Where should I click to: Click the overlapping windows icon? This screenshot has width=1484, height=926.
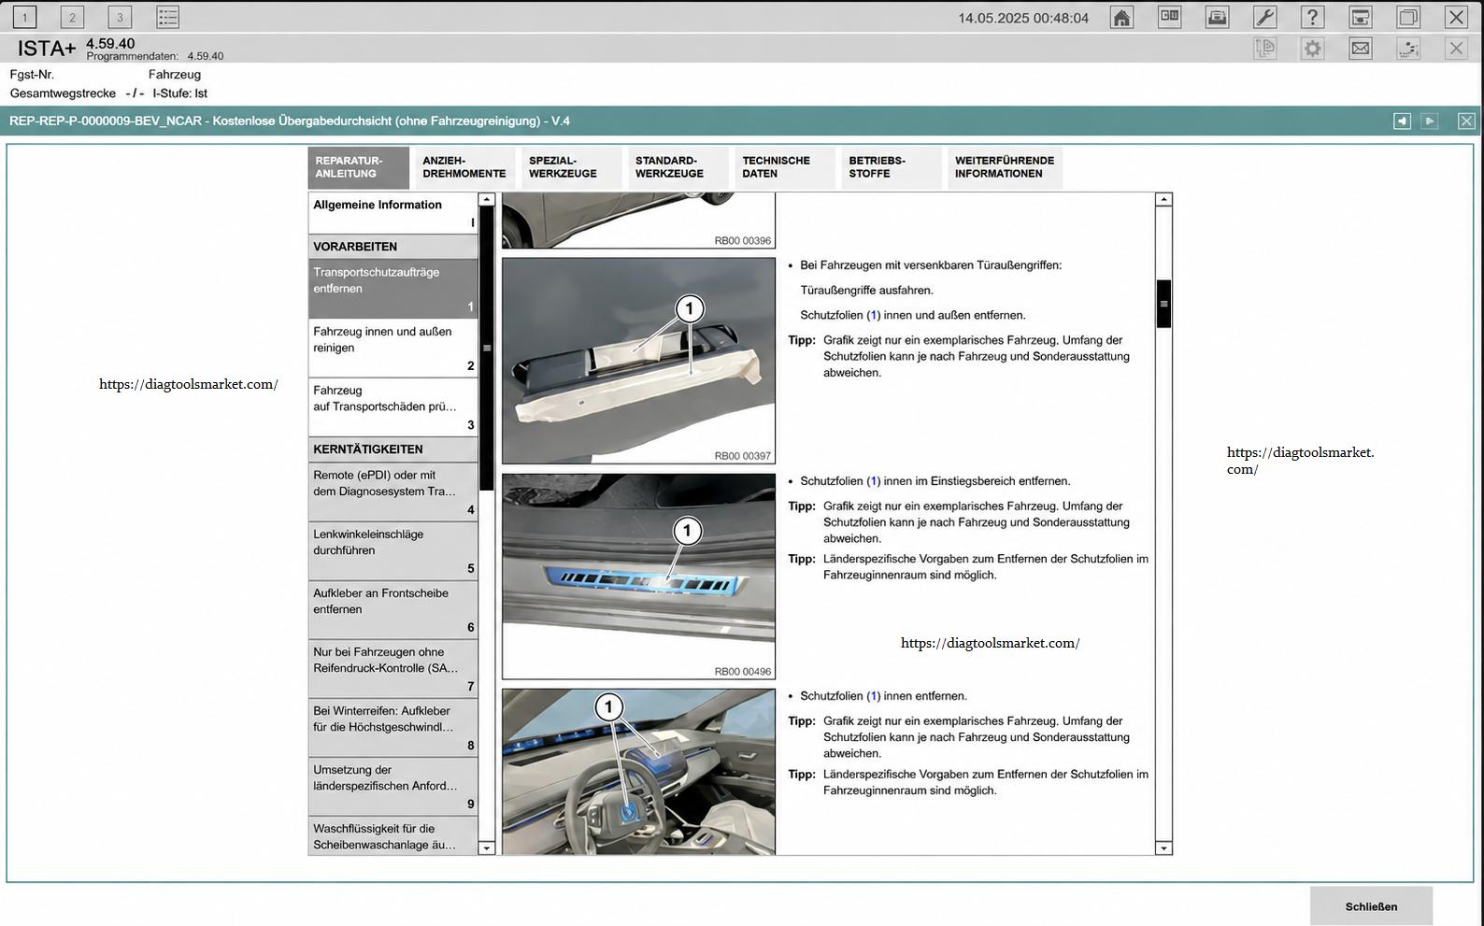[x=1408, y=17]
